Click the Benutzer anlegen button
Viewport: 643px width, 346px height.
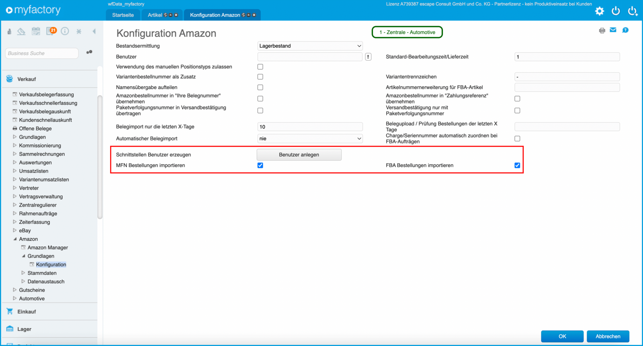[x=299, y=155]
